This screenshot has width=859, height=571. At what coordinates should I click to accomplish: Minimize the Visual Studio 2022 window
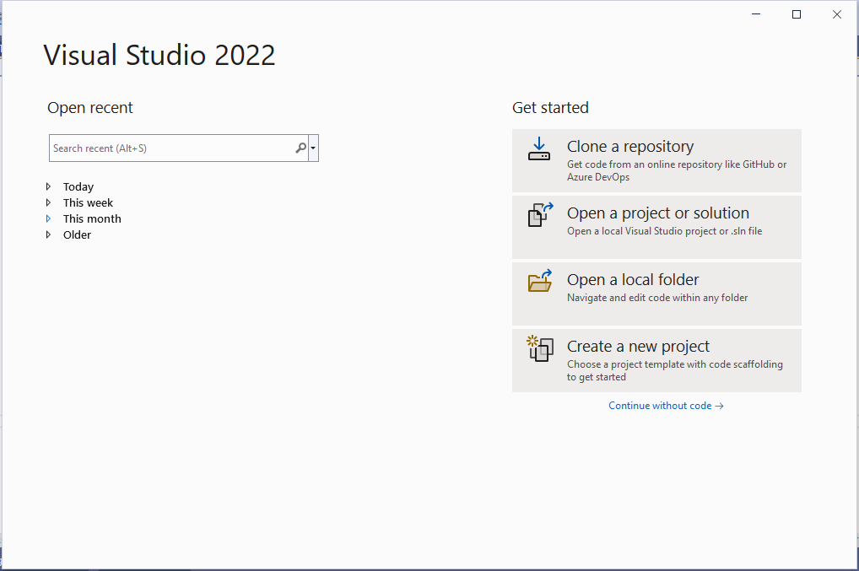pyautogui.click(x=756, y=14)
